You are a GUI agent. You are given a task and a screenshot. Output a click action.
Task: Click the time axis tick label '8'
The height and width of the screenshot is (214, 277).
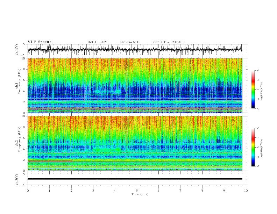coord(202,191)
